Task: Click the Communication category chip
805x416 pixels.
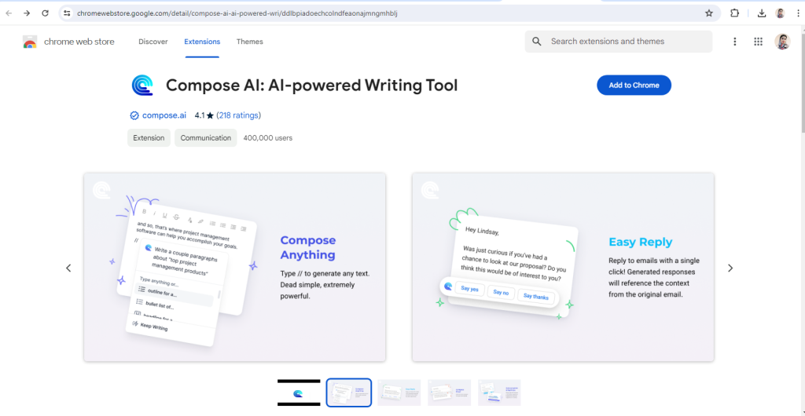Action: point(205,138)
